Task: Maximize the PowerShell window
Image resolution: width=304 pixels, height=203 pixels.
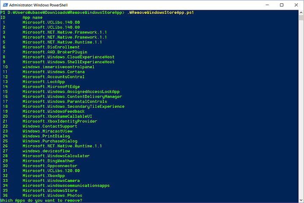Action: 282,5
